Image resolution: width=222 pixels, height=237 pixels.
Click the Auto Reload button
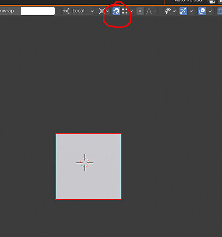point(188,1)
